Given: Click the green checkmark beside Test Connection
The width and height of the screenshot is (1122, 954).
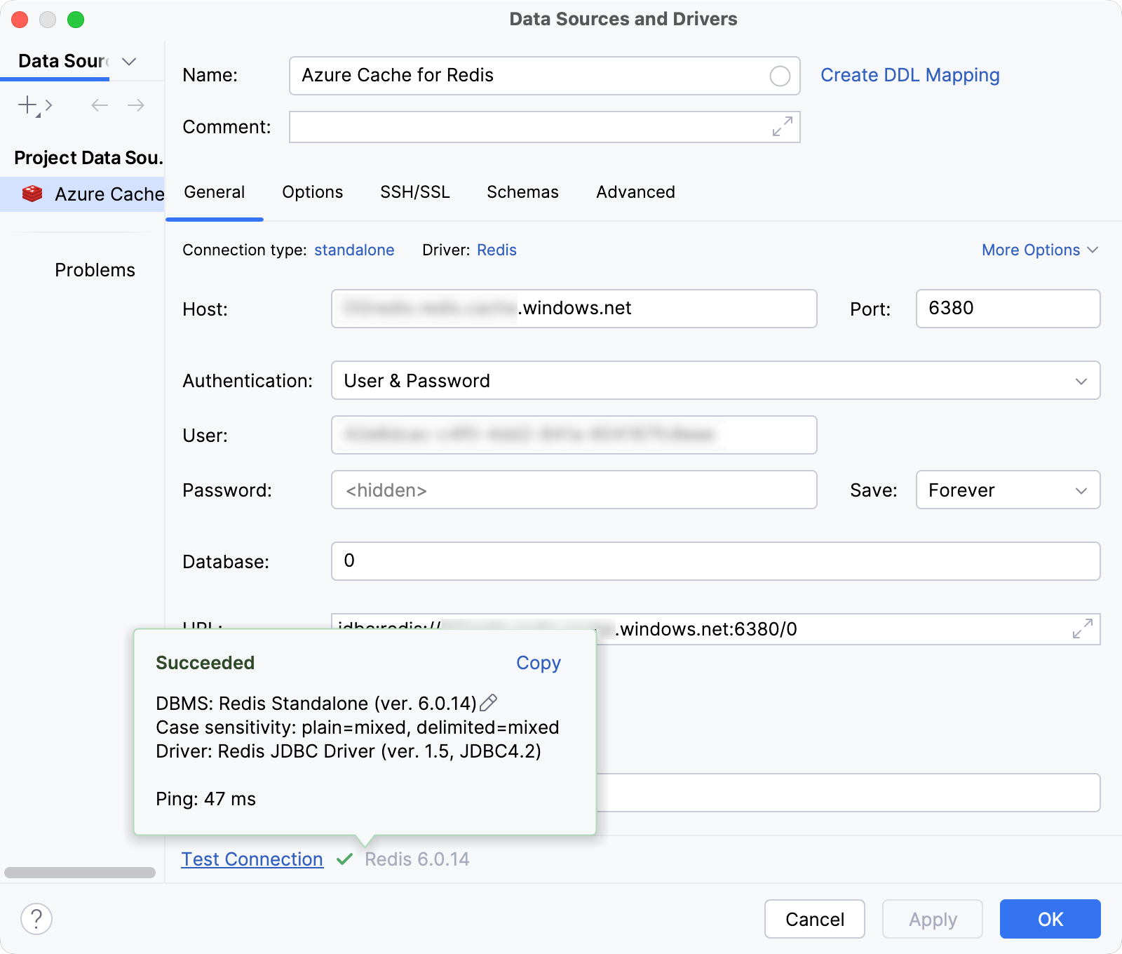Looking at the screenshot, I should click(344, 859).
